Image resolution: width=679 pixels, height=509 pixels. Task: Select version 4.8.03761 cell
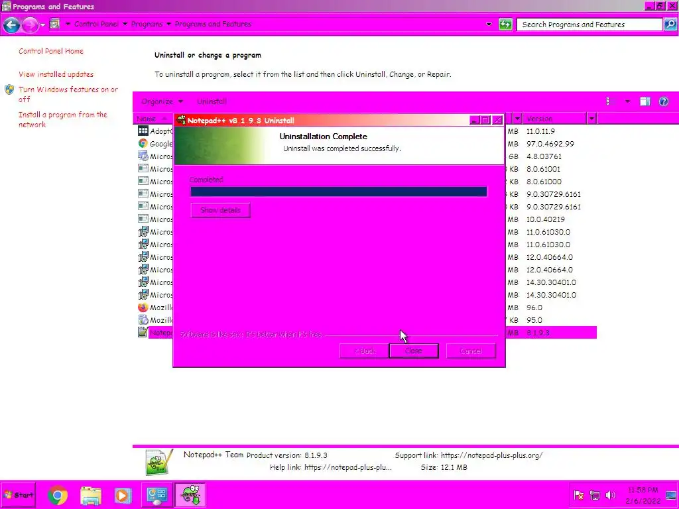click(544, 156)
